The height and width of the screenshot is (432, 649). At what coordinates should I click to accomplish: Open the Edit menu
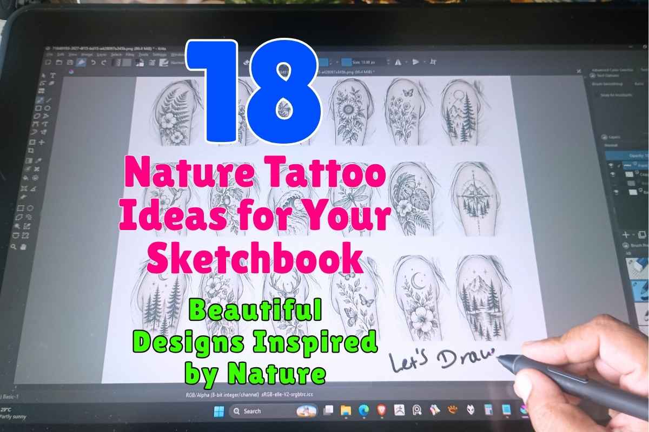coord(59,55)
